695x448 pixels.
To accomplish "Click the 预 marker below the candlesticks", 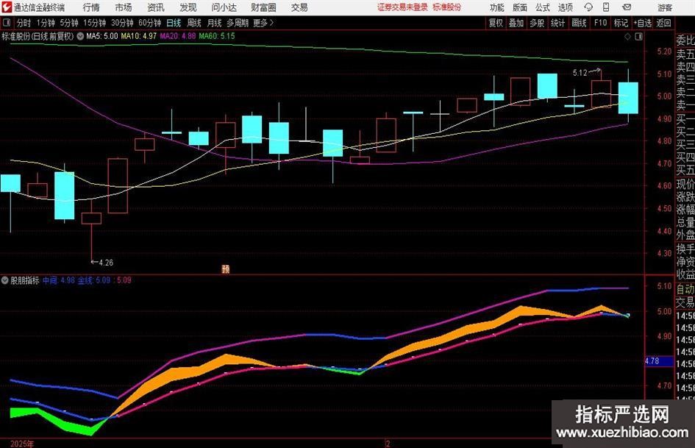I will coord(226,269).
